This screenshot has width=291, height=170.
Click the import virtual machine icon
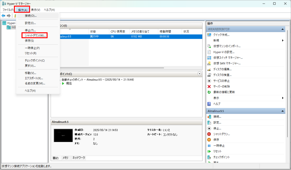click(x=209, y=46)
